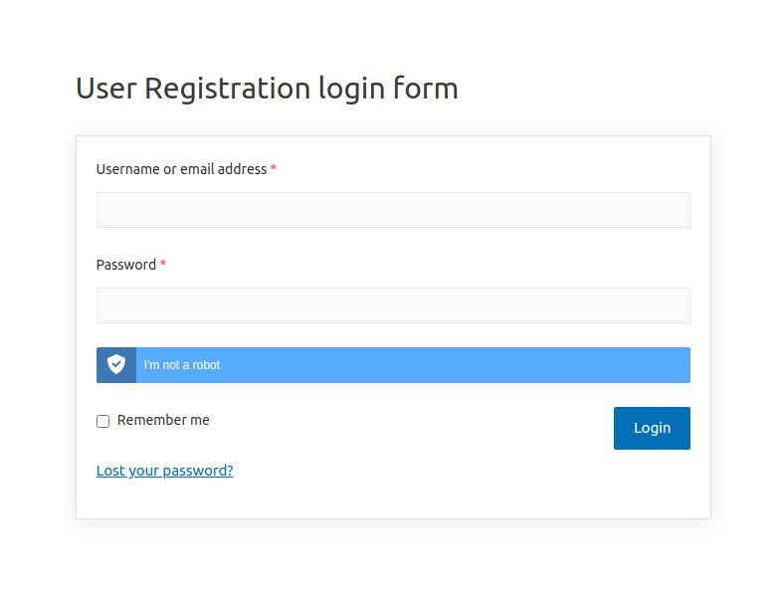Click the word "Registration" in the page title
Viewport: 784px width, 593px height.
click(x=228, y=89)
